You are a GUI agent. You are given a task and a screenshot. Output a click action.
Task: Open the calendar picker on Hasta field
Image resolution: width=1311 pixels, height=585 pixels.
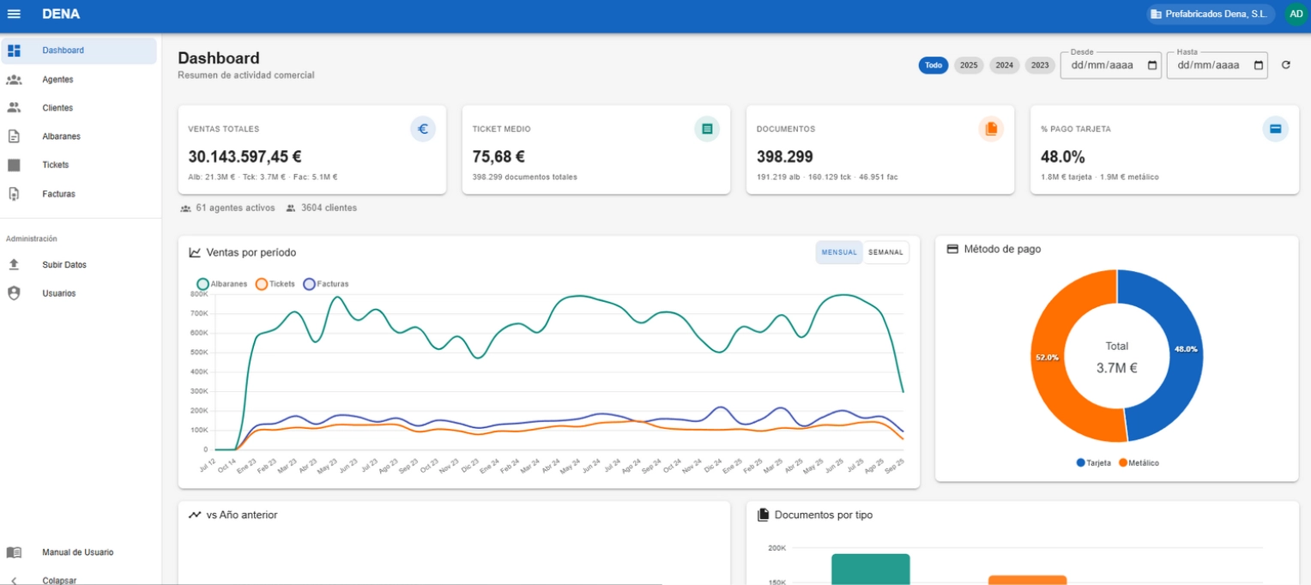point(1259,65)
